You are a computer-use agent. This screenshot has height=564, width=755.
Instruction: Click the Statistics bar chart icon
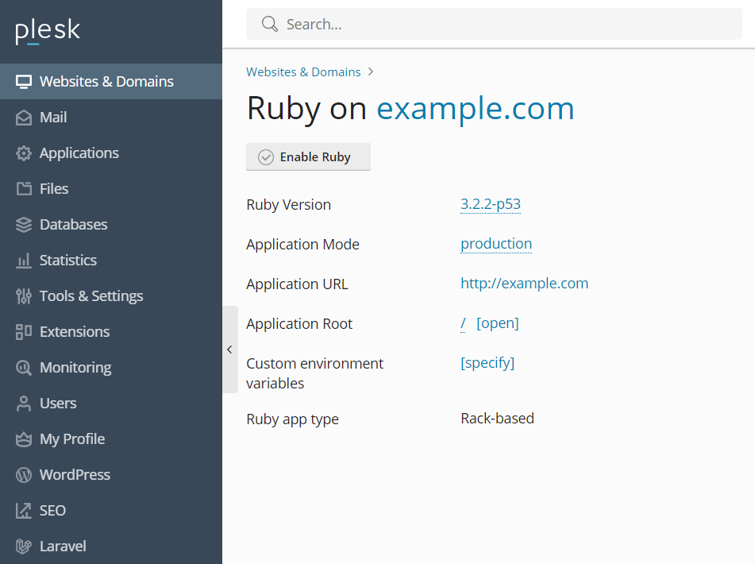click(x=24, y=261)
